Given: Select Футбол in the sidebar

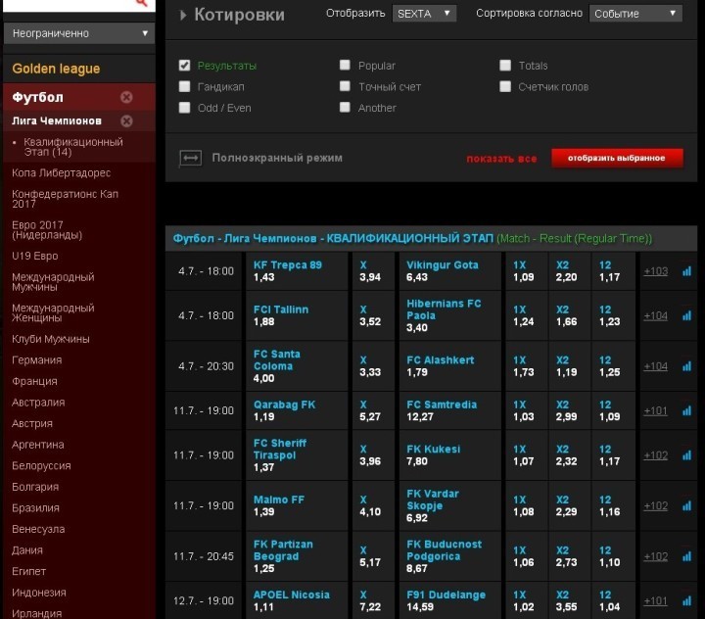Looking at the screenshot, I should click(38, 97).
